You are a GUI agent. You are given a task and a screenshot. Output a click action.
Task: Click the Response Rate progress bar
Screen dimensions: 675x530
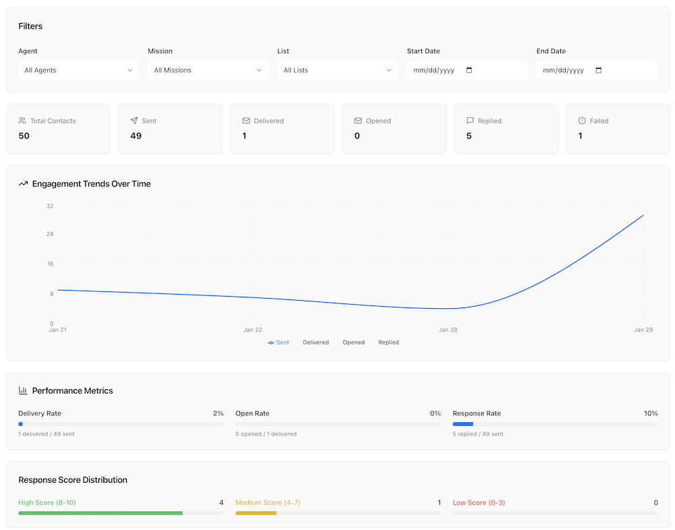(x=556, y=424)
